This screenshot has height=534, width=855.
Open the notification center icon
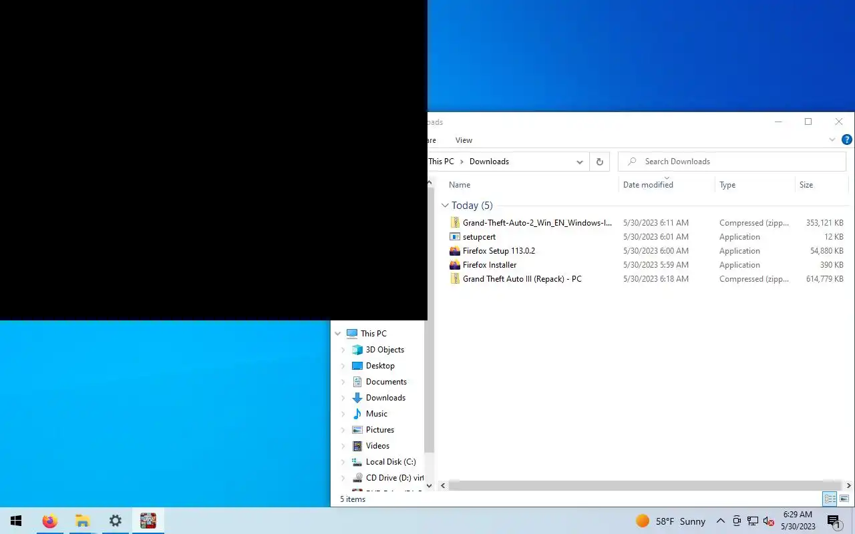(833, 521)
